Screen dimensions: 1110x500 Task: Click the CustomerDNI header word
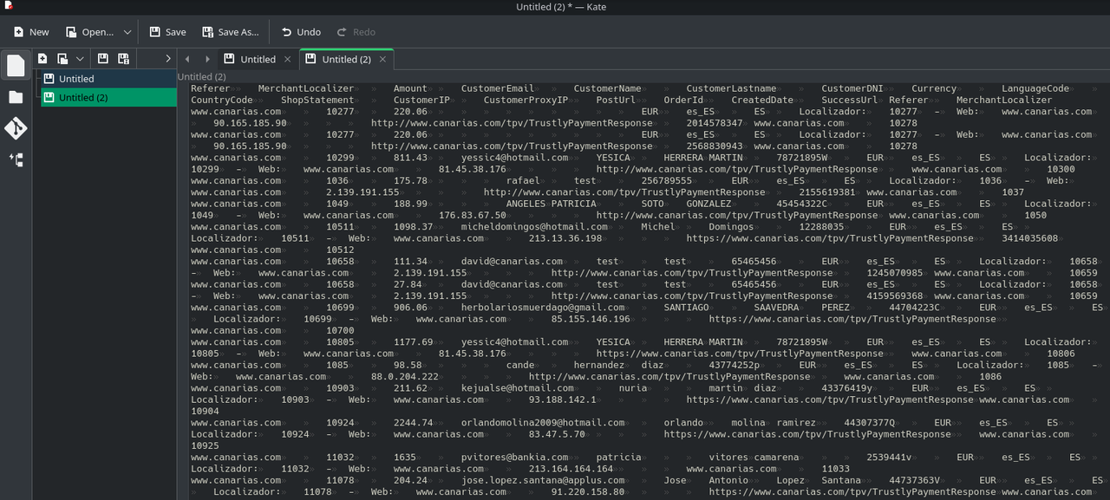coord(853,88)
